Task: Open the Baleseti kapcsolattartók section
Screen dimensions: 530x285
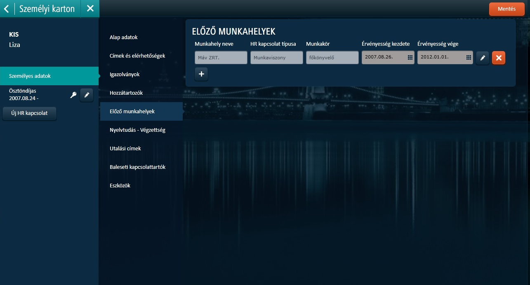Action: (x=137, y=167)
